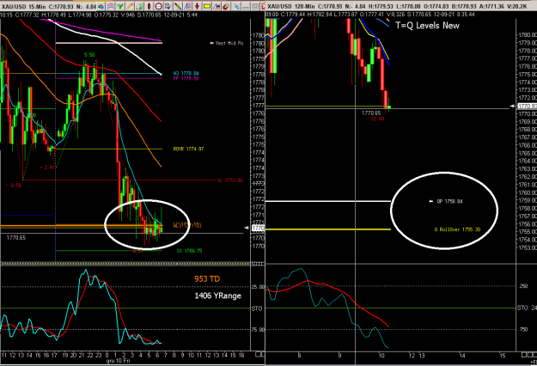Select the Fibonacci lines tool icon

[x=187, y=6]
